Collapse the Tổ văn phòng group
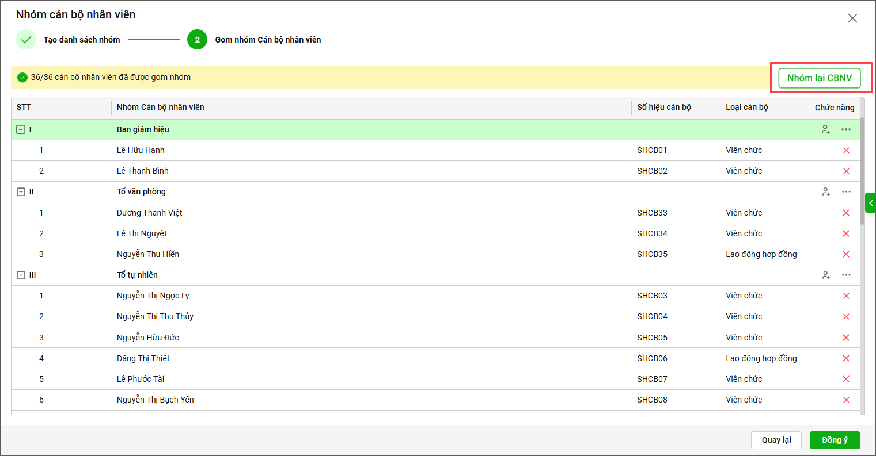876x456 pixels. coord(21,192)
